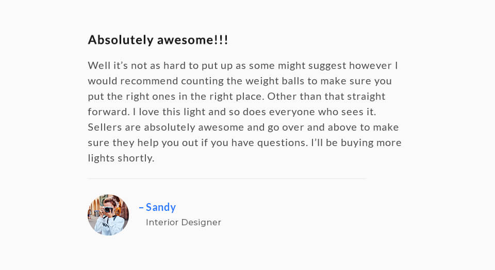Click the word "suggest" in first line
Viewport: 495px width, 270px height.
click(327, 66)
